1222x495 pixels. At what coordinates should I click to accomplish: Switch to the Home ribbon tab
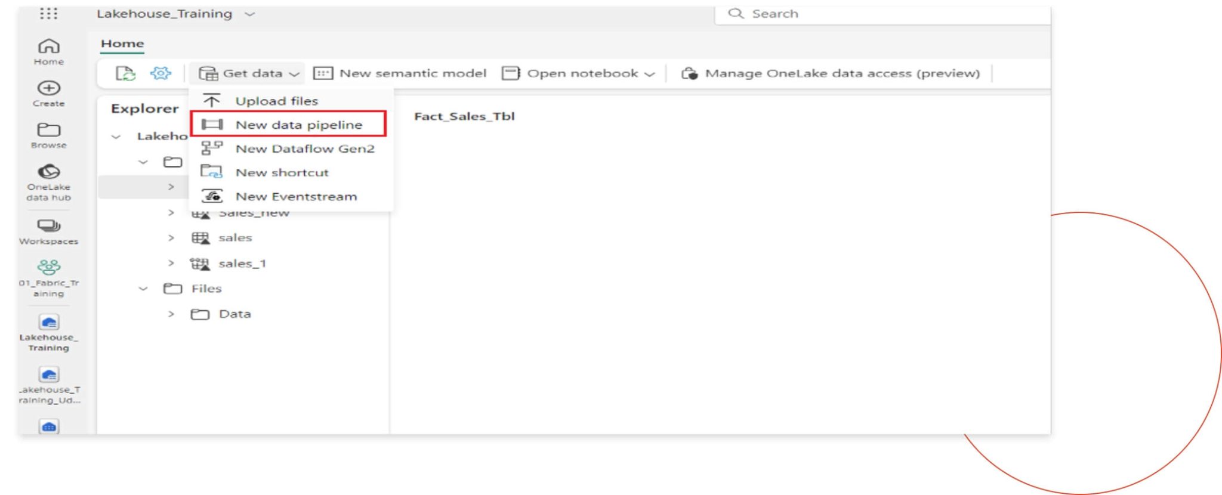click(122, 44)
